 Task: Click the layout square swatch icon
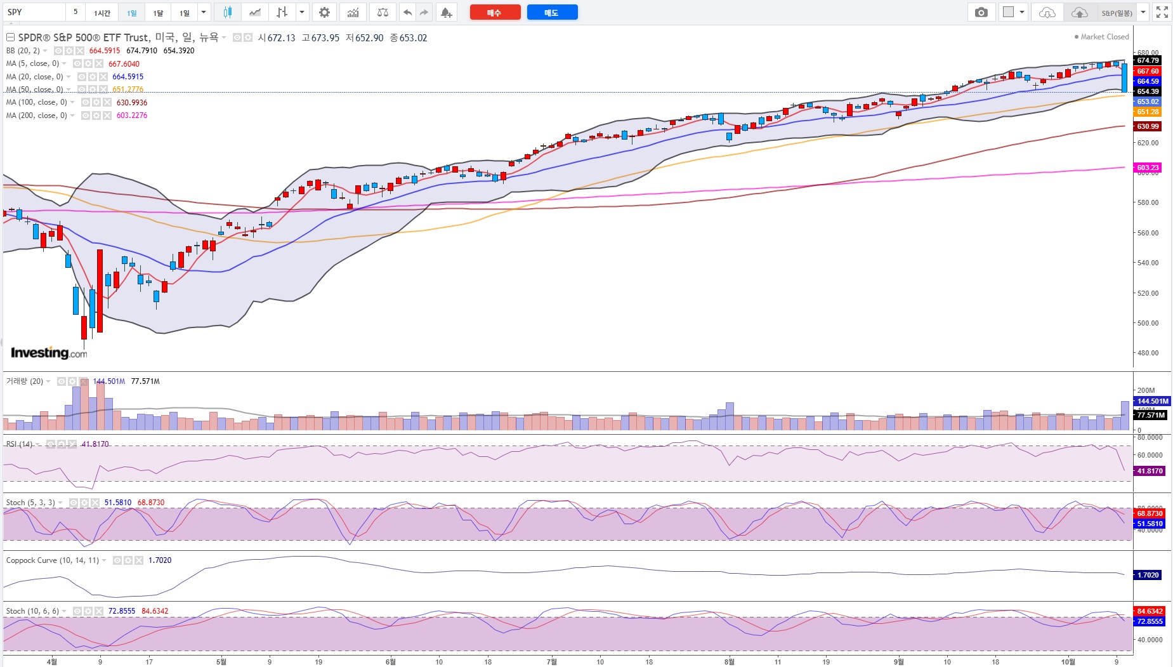point(1008,12)
